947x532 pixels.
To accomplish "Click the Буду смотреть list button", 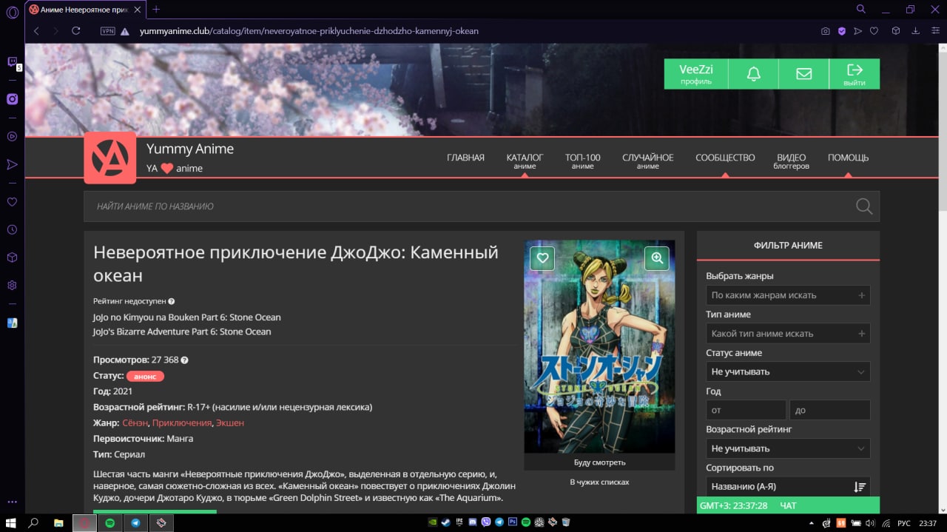I will (599, 462).
